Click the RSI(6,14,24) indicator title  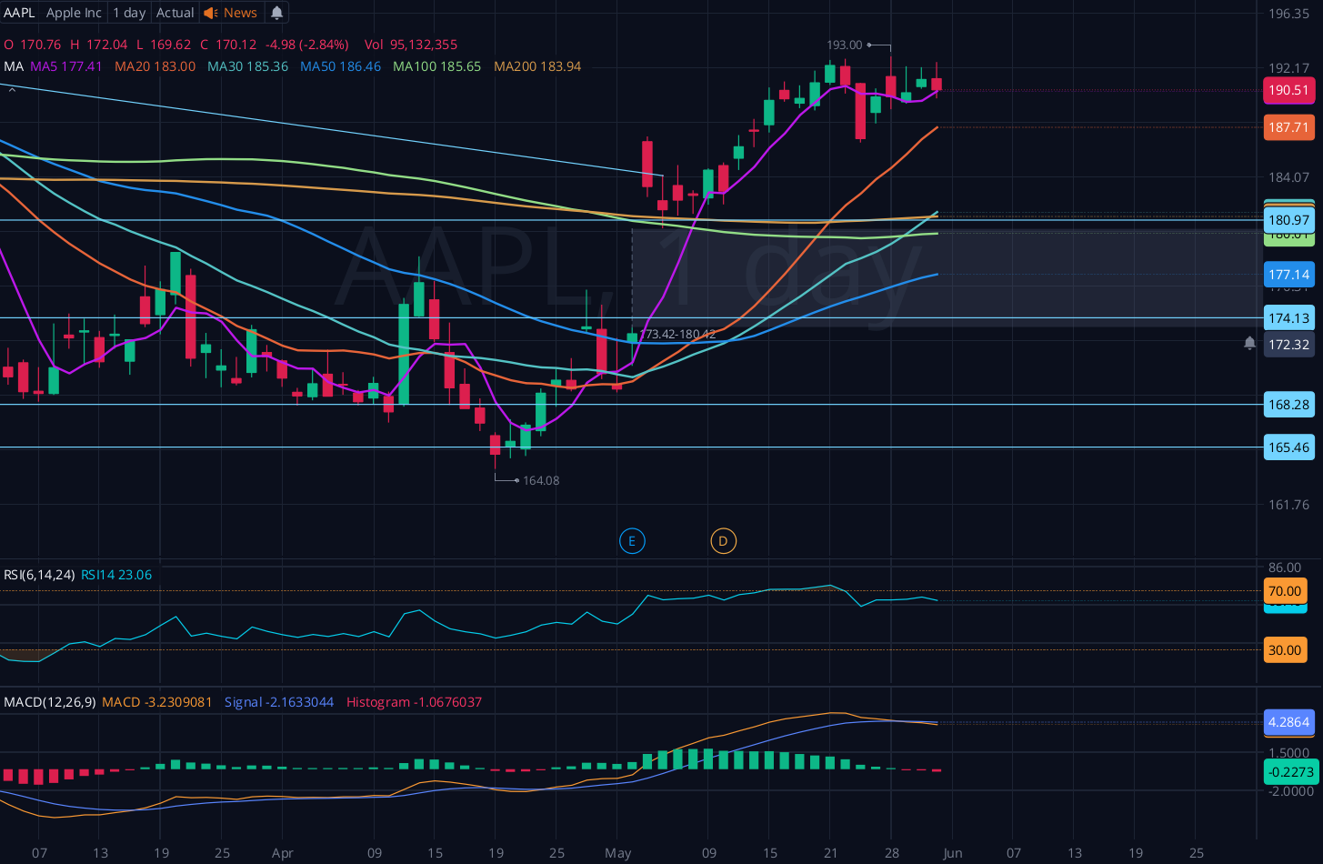(x=39, y=575)
